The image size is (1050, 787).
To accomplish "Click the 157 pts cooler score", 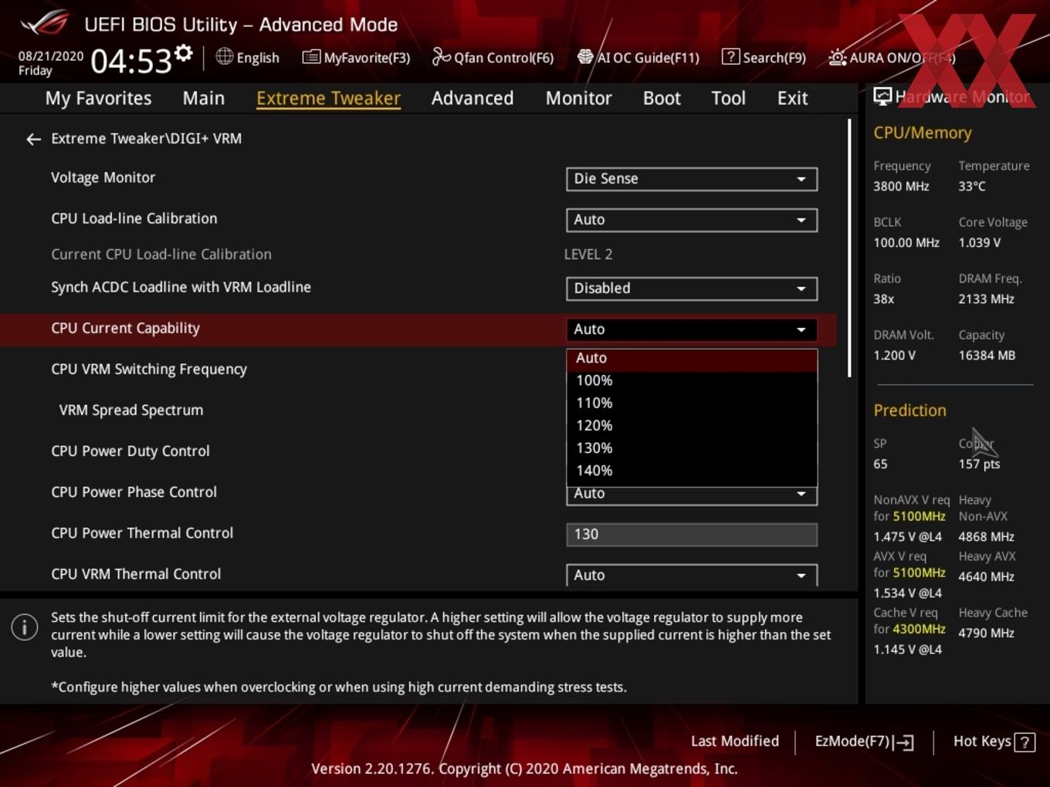I will coord(979,464).
